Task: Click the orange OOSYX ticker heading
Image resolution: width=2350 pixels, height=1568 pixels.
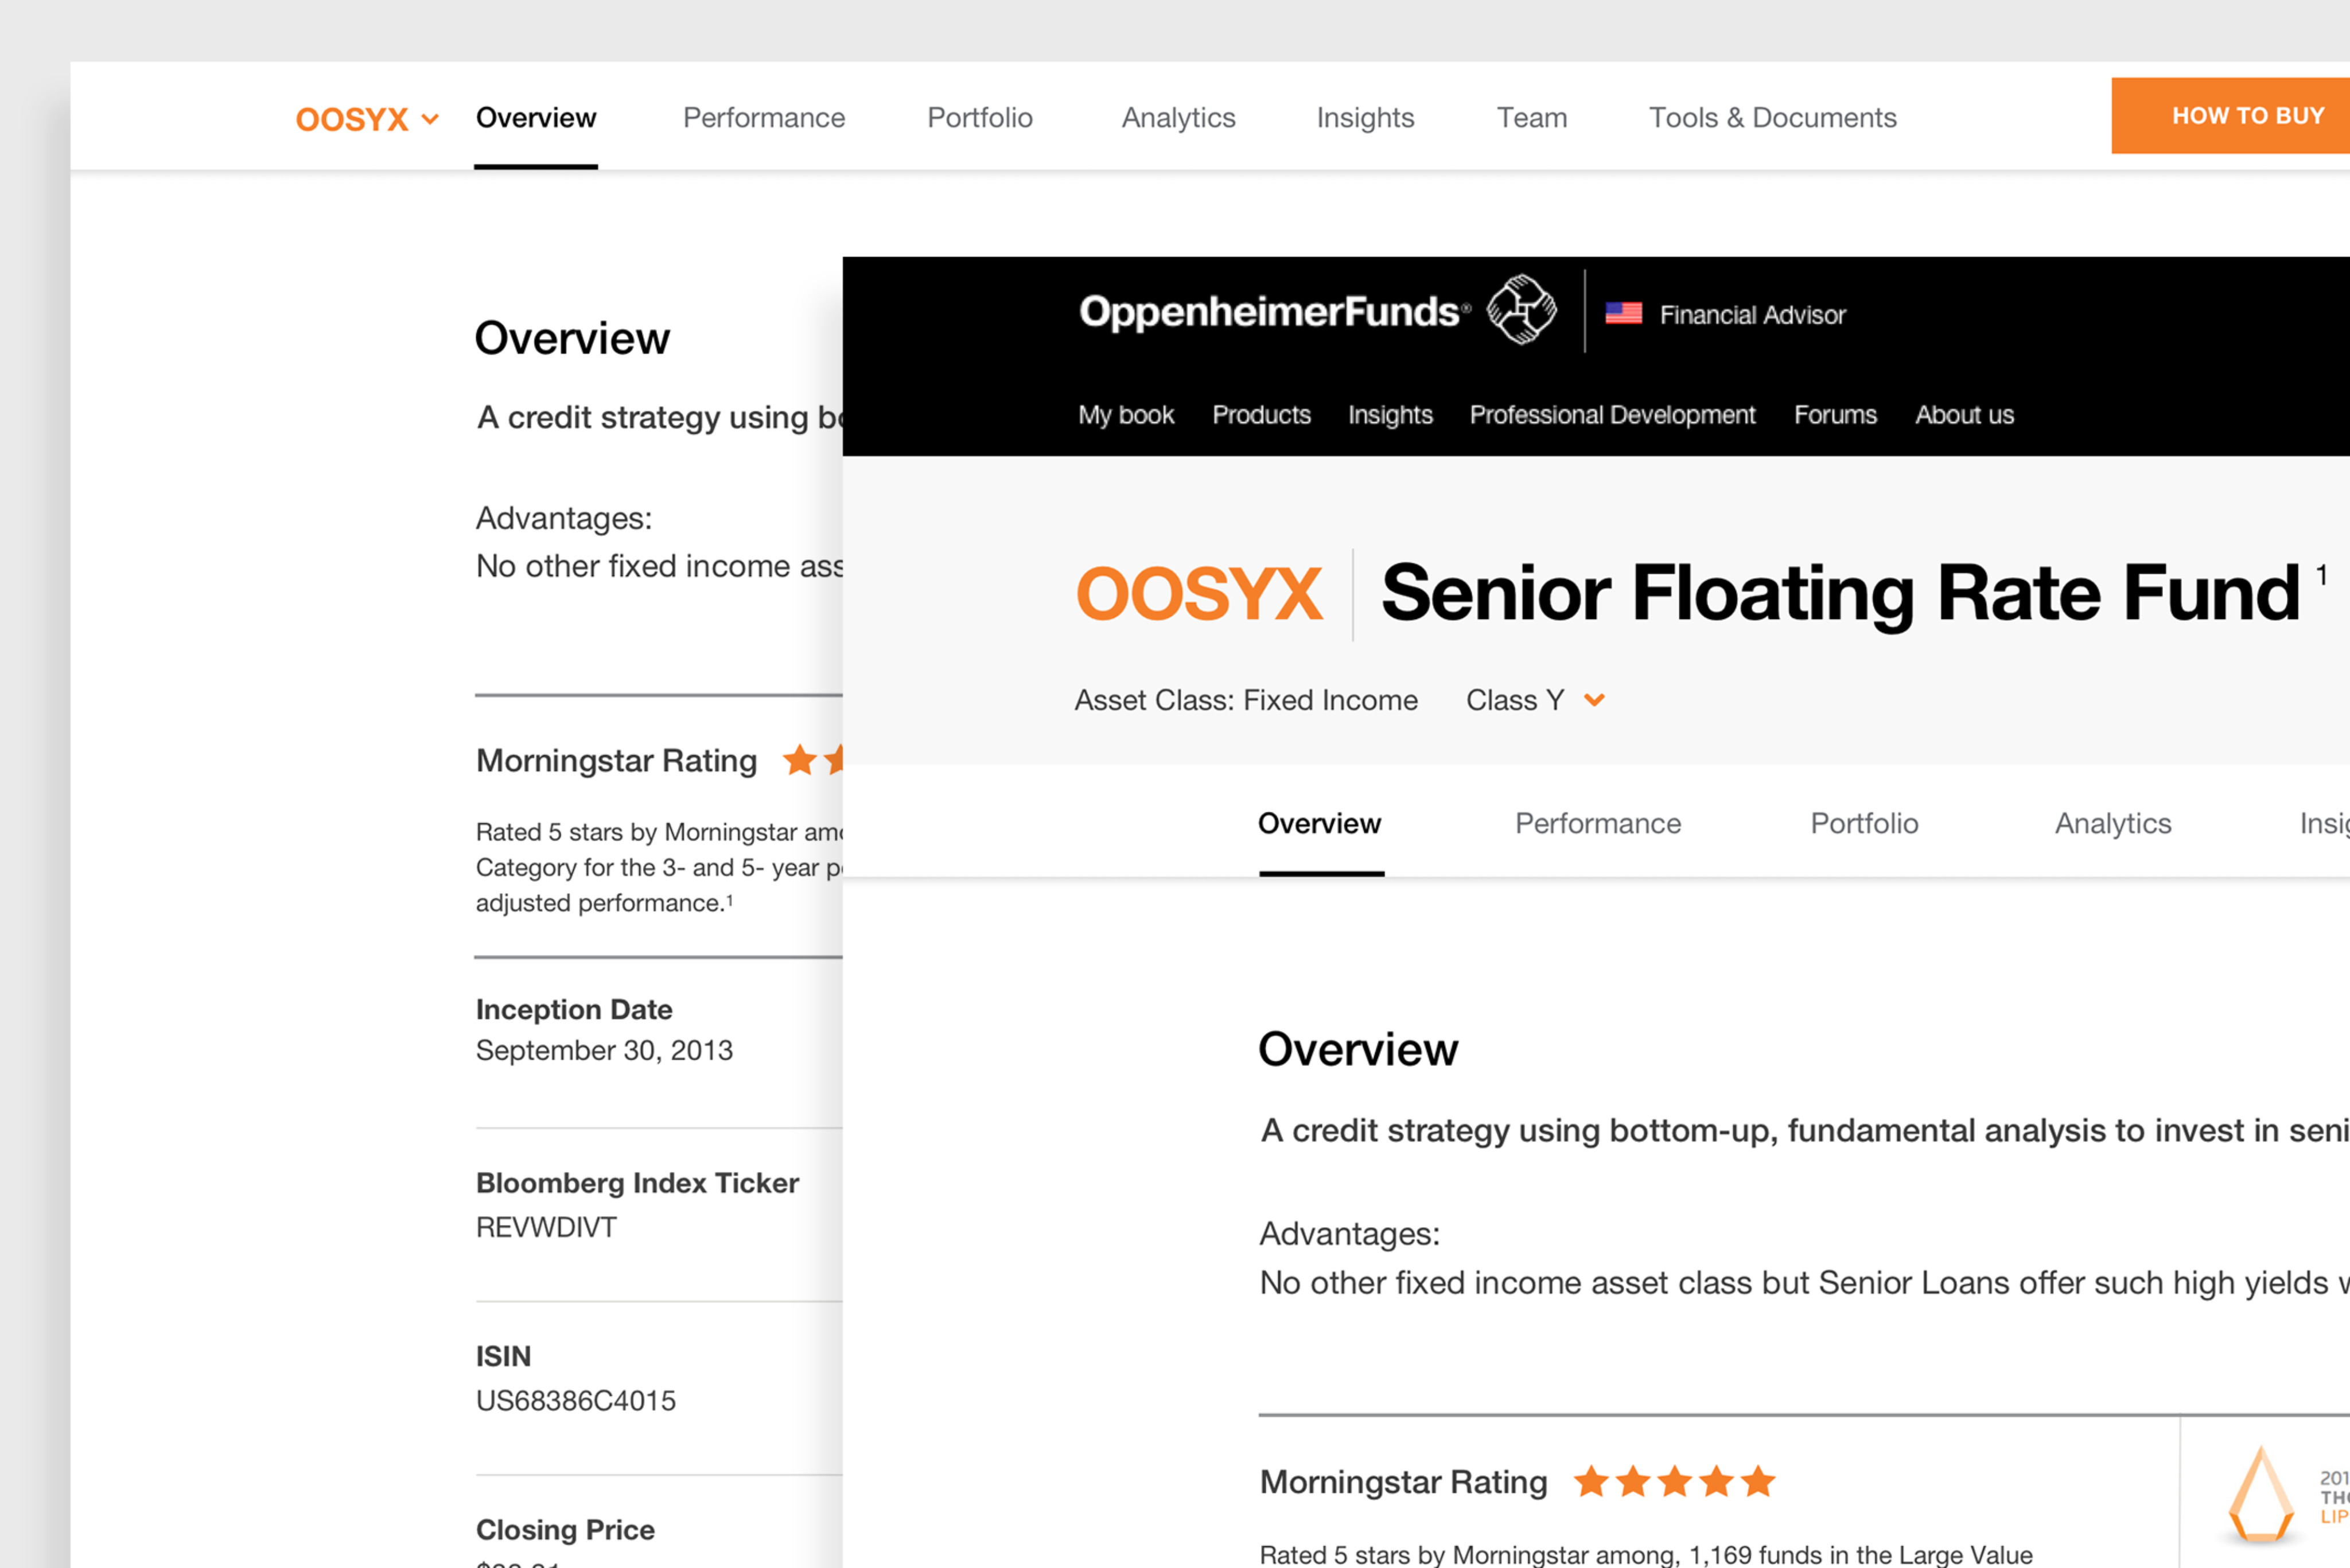Action: (1199, 594)
